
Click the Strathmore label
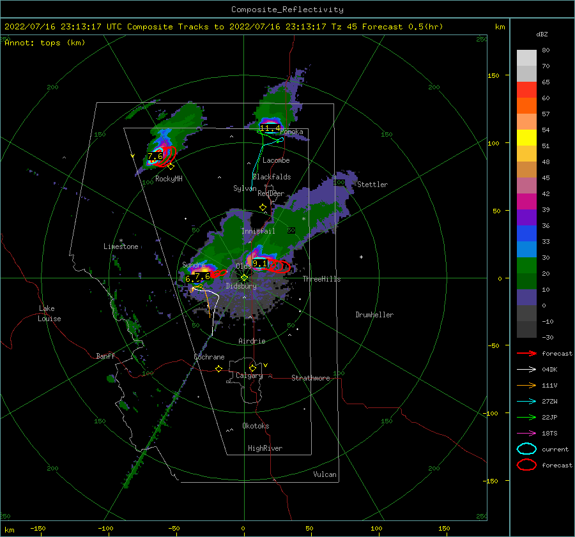tap(310, 378)
